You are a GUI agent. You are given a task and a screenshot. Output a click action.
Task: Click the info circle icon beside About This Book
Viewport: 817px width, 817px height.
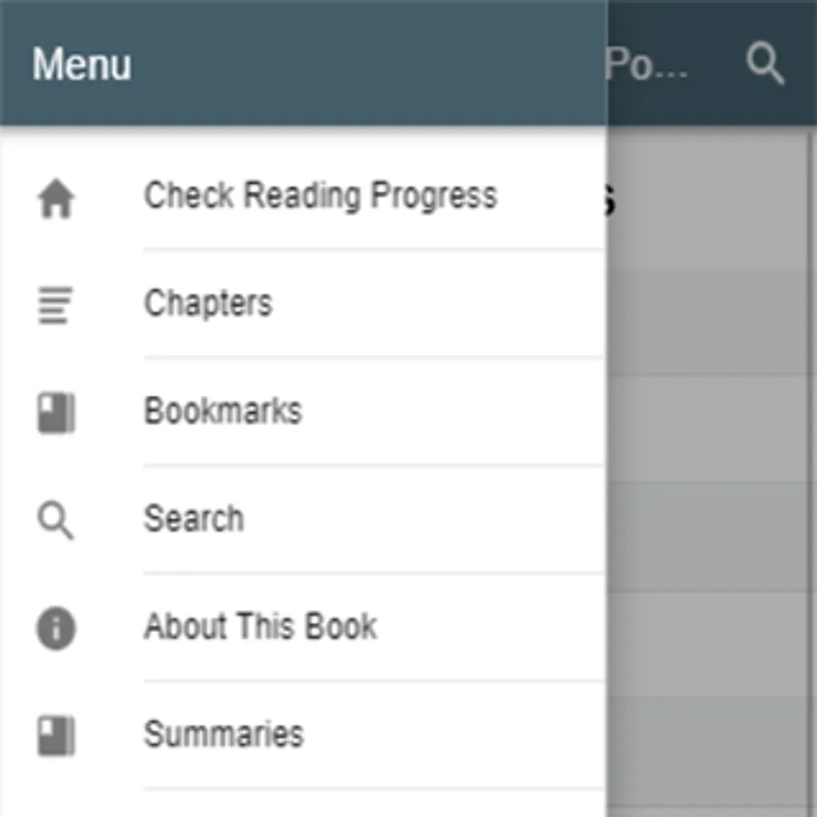(55, 628)
